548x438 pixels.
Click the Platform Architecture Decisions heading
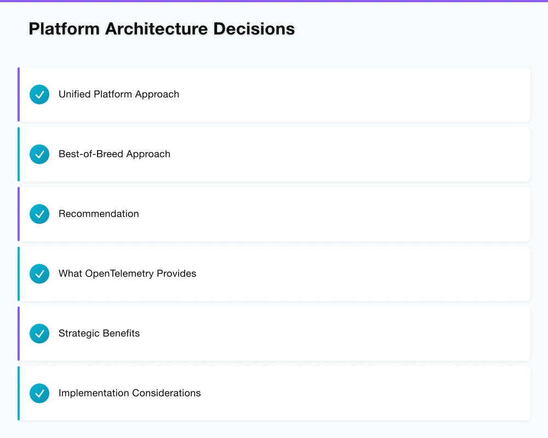point(162,29)
